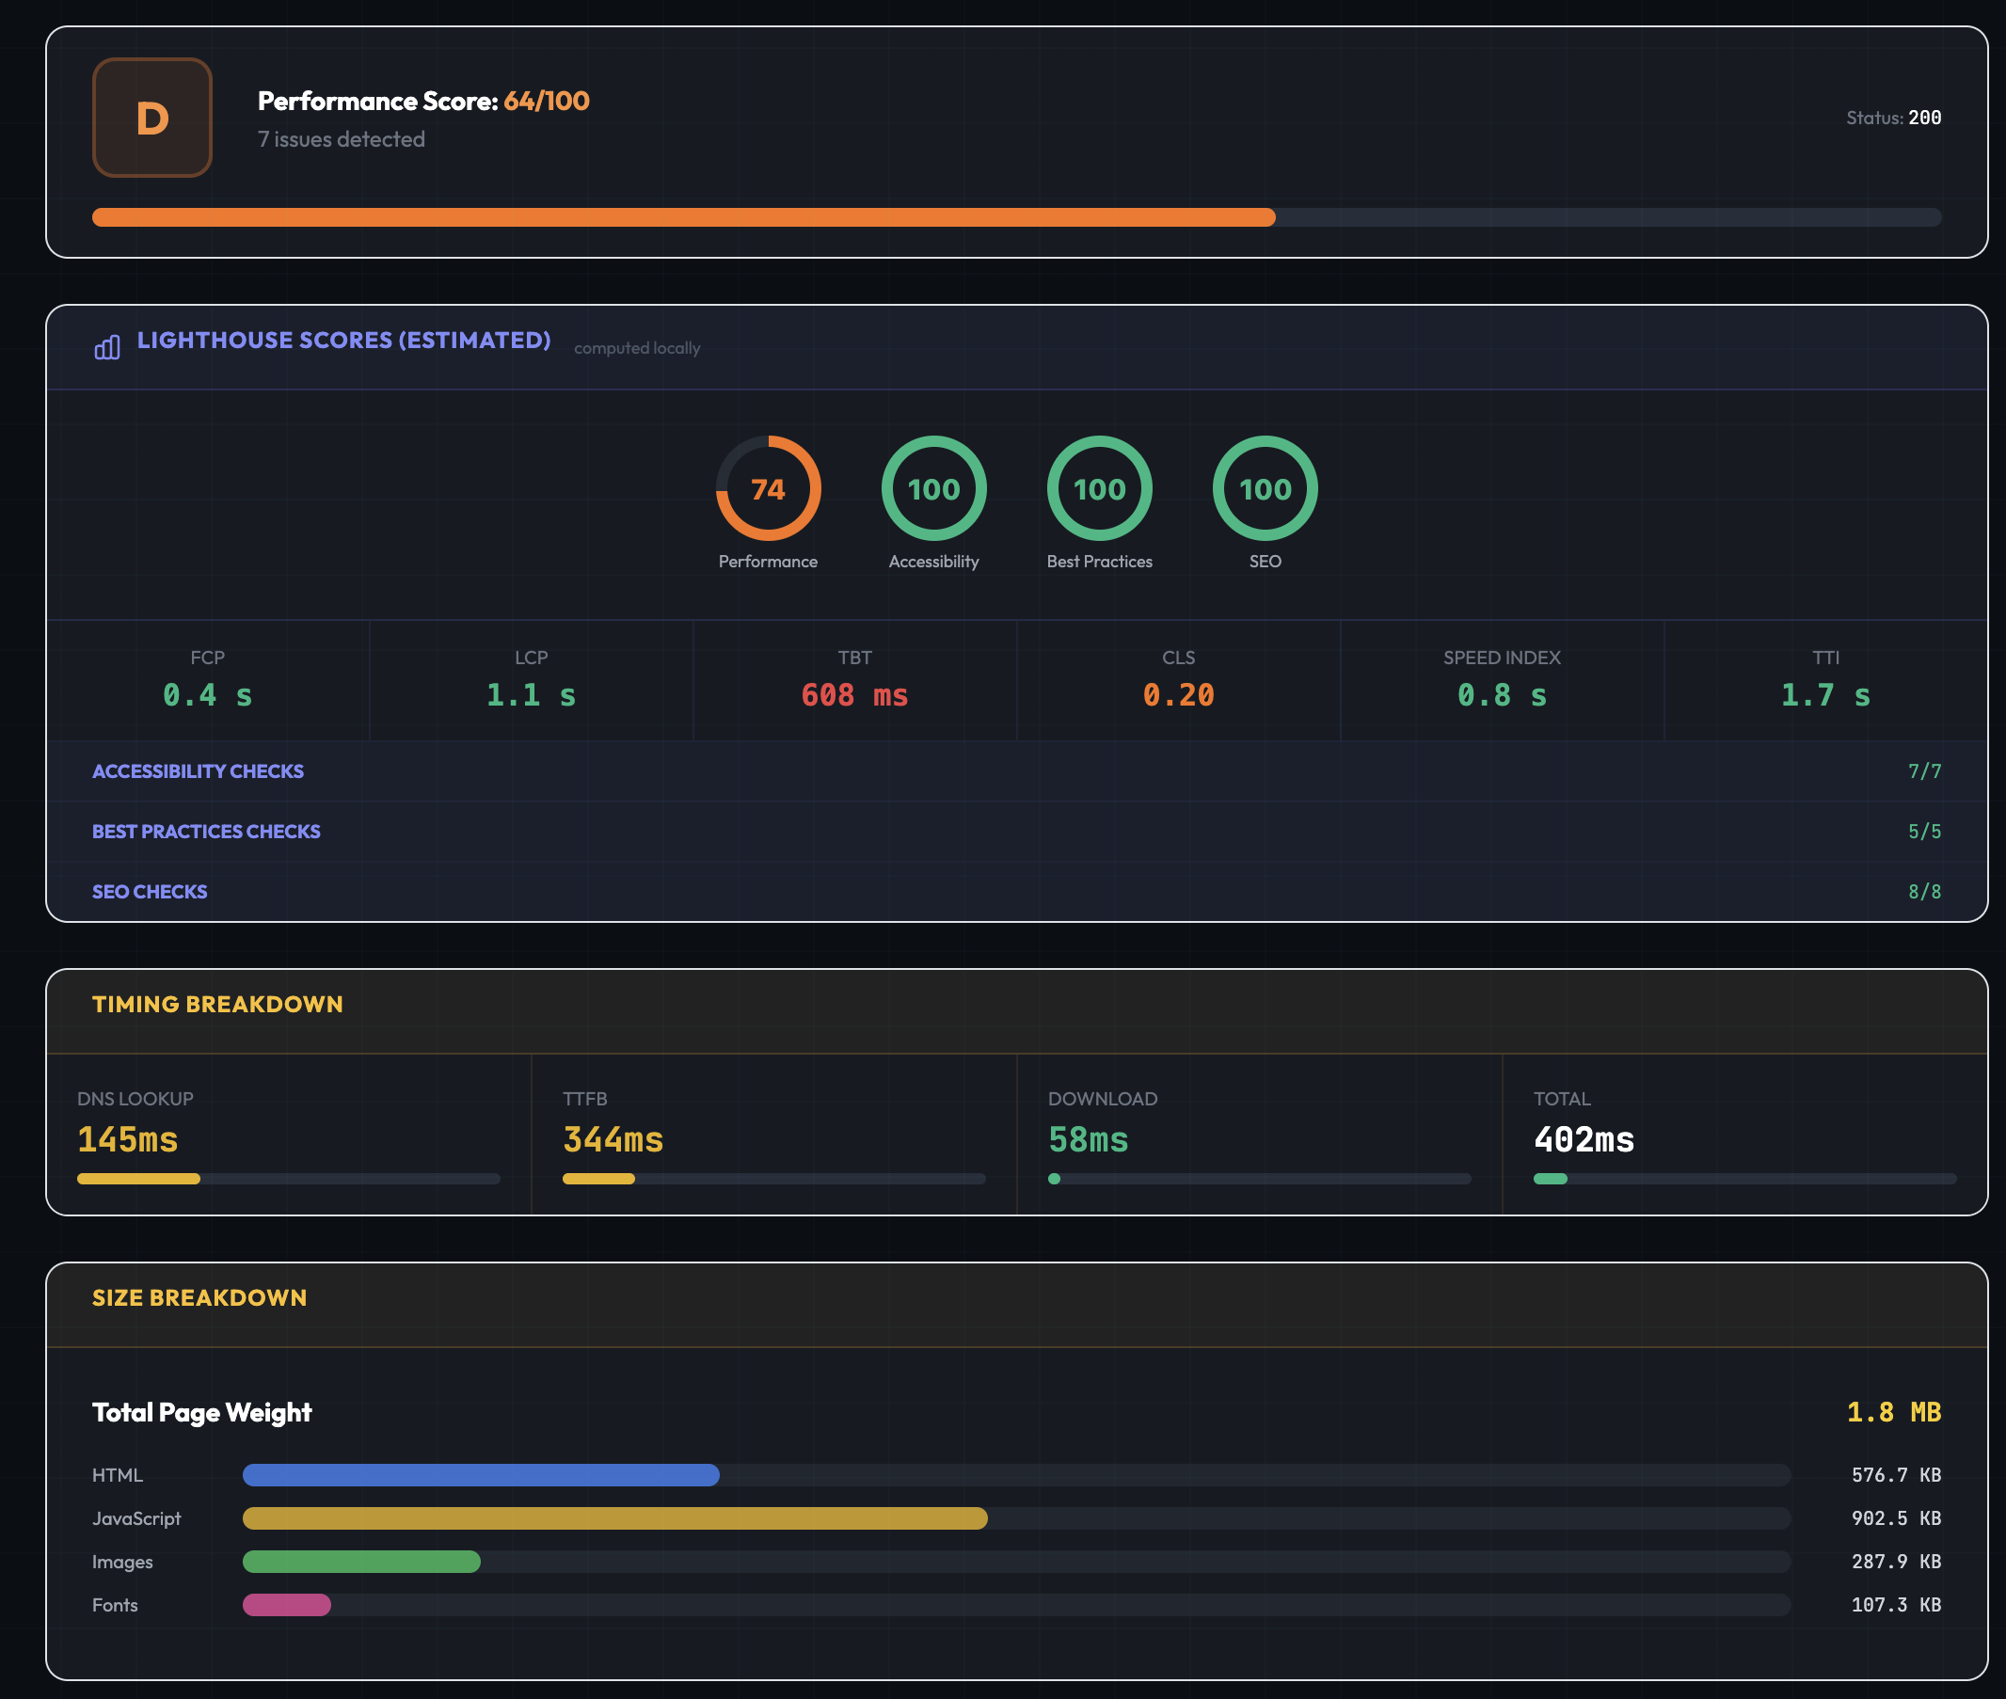Click the Accessibility 100 score gauge
This screenshot has height=1699, width=2006.
[933, 488]
